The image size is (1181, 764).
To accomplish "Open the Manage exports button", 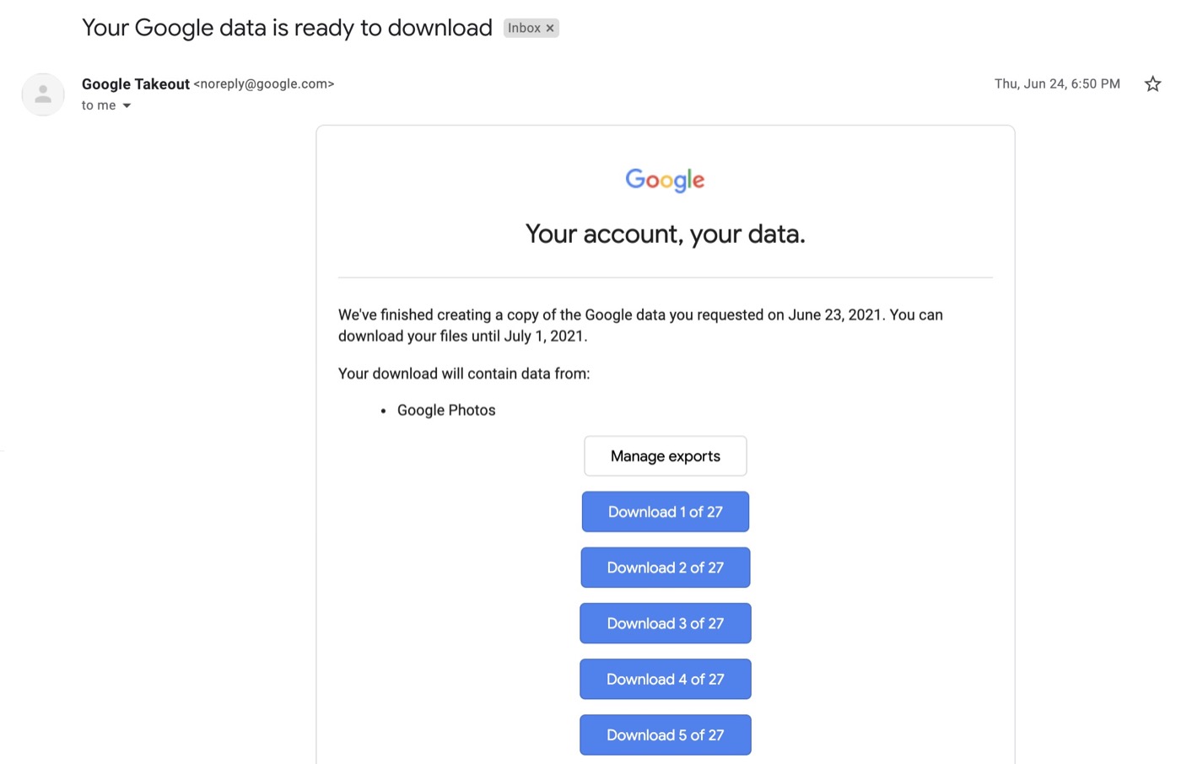I will click(665, 456).
